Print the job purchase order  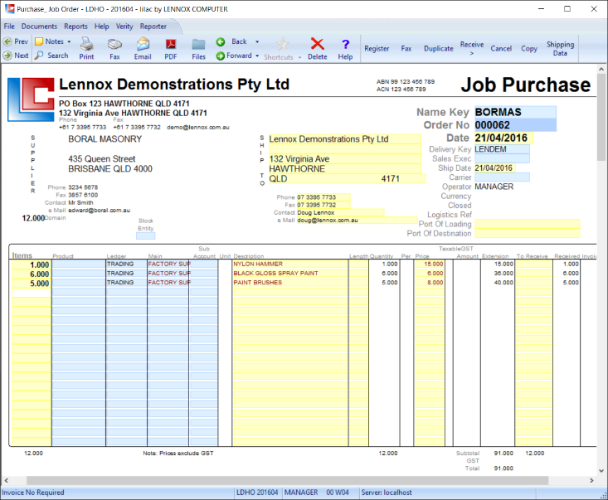tap(86, 49)
